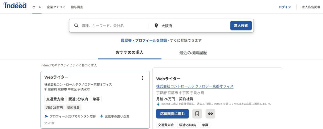This screenshot has width=323, height=129.
Task: Click the Webライター heading in details pane
Action: (168, 79)
